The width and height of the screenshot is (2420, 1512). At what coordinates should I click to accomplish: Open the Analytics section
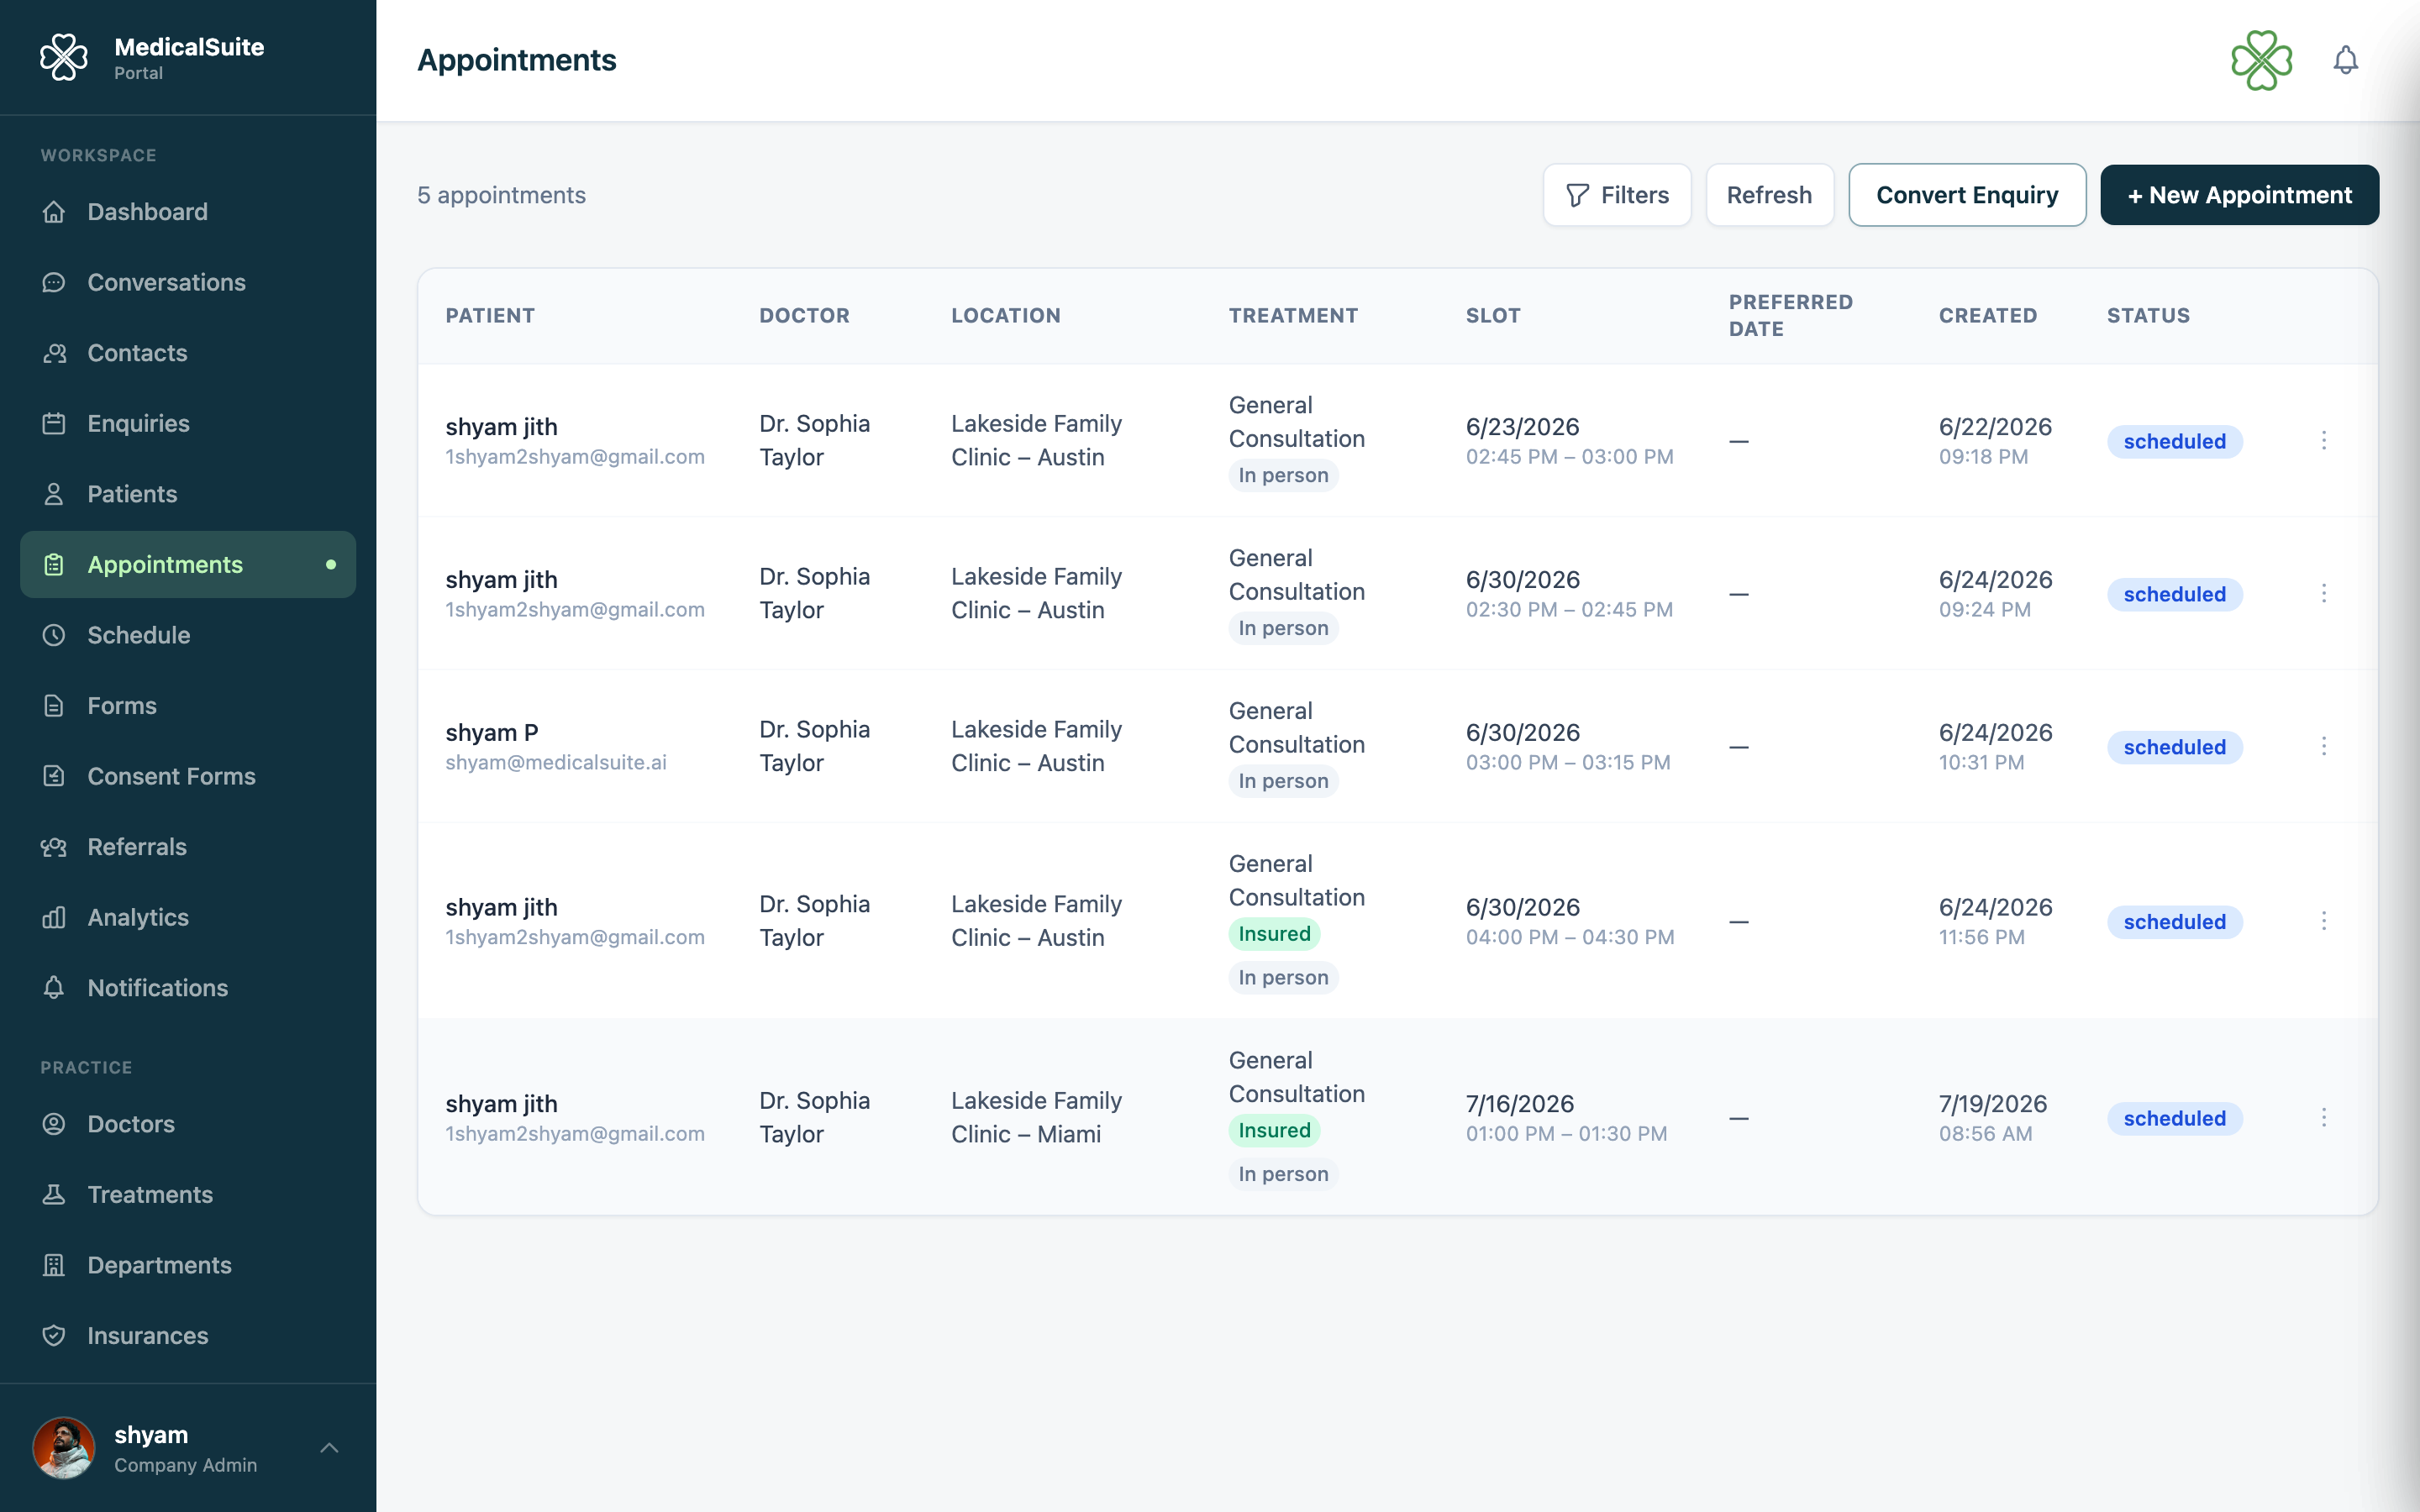coord(188,917)
